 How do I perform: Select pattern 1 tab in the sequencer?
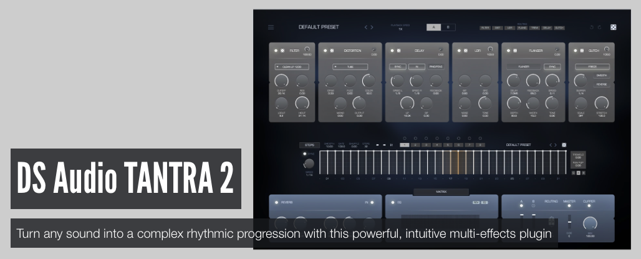click(405, 145)
